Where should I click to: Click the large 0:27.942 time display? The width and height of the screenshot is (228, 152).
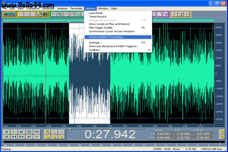pyautogui.click(x=110, y=134)
